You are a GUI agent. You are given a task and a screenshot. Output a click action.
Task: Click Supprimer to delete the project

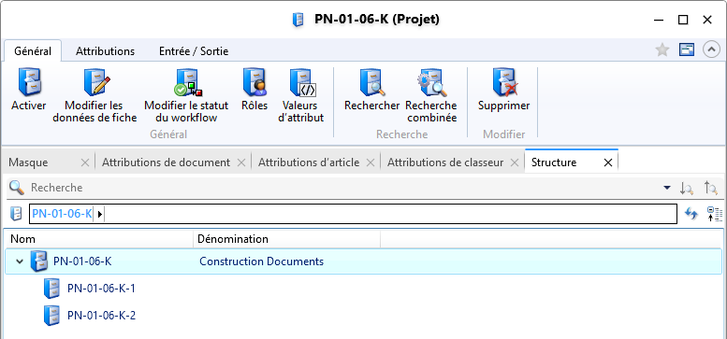point(504,91)
